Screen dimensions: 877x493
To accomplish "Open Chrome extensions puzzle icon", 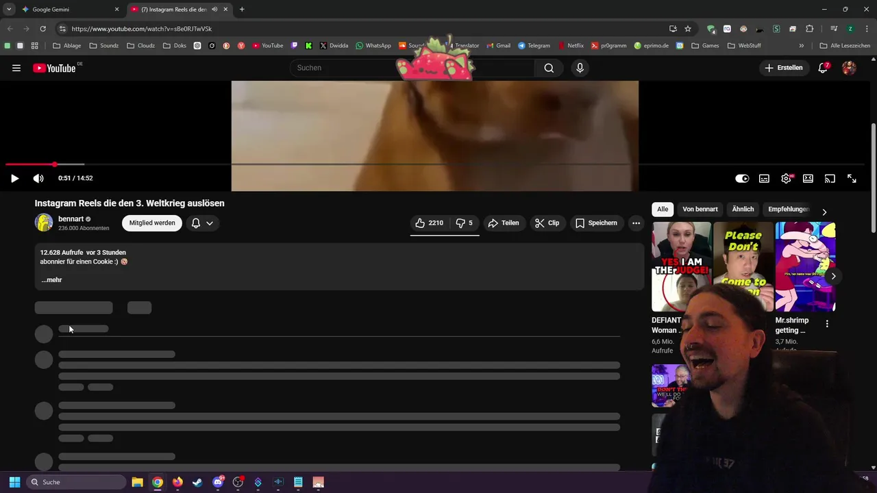I will pyautogui.click(x=809, y=29).
